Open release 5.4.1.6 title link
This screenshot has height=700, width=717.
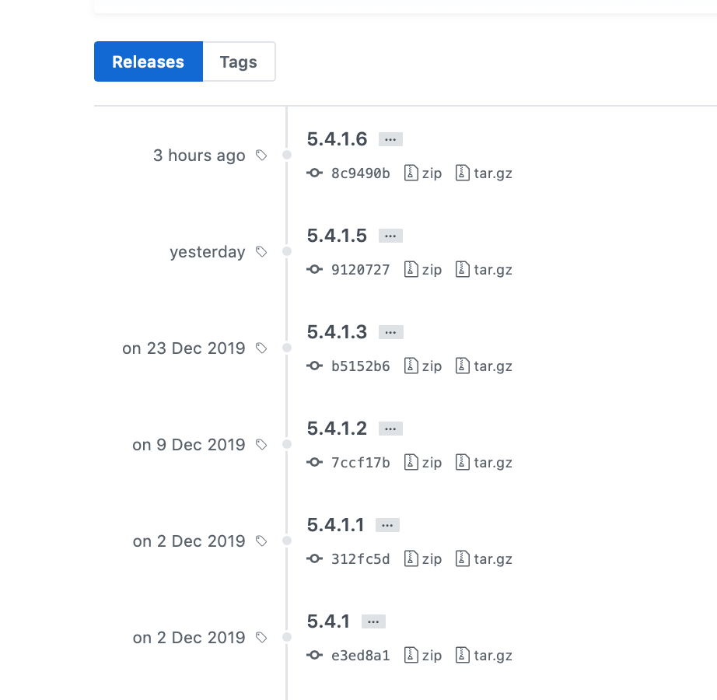point(337,139)
